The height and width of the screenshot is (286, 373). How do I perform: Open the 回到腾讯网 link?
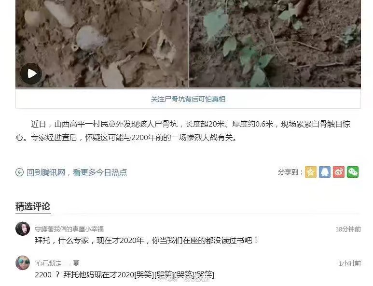click(46, 172)
